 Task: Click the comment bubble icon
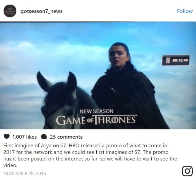pos(44,137)
